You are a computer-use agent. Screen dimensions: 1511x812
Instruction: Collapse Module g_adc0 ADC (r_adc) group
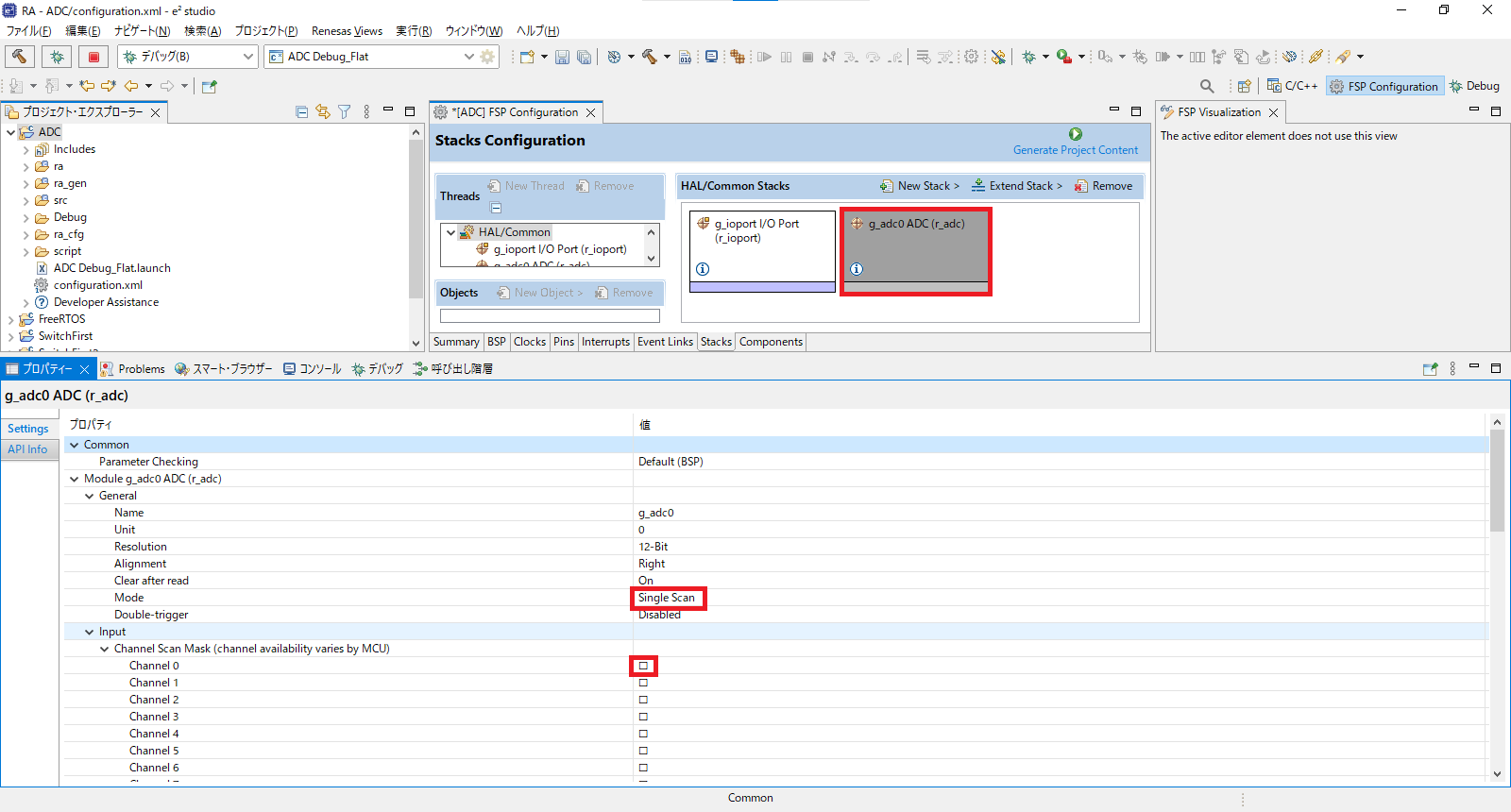(x=75, y=479)
